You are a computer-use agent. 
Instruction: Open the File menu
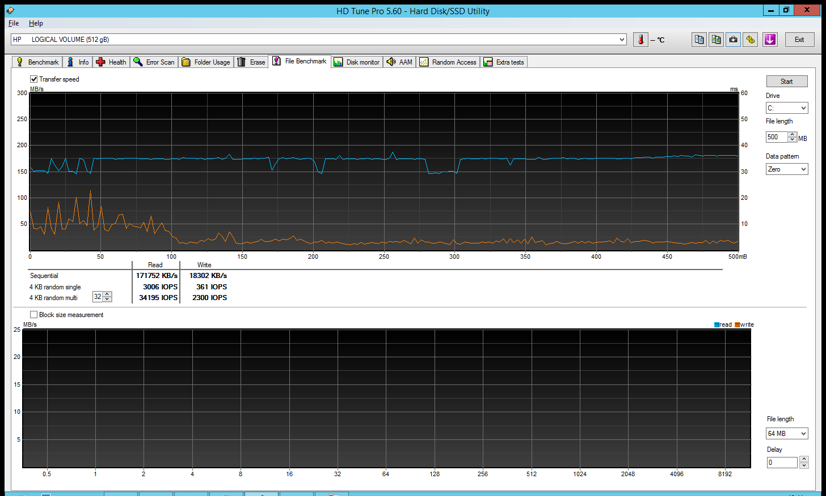pos(14,23)
